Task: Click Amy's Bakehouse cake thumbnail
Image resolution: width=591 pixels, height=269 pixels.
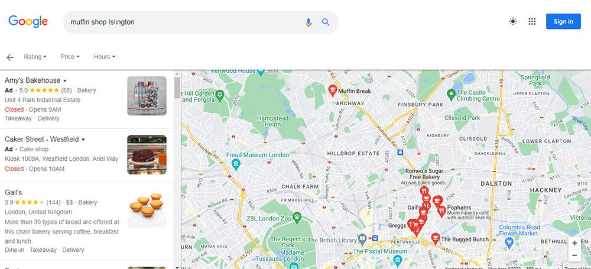Action: (147, 96)
